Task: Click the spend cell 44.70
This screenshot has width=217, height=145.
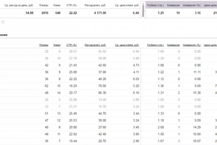Action: coord(102,114)
